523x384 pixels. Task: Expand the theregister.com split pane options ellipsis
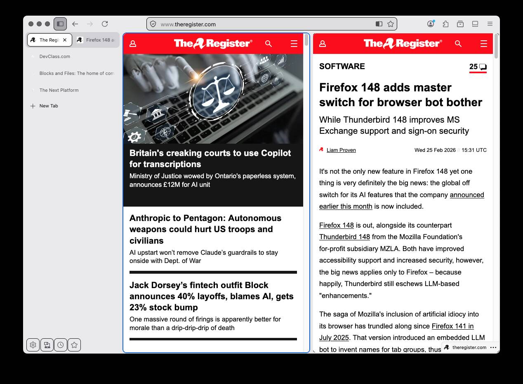coord(493,347)
